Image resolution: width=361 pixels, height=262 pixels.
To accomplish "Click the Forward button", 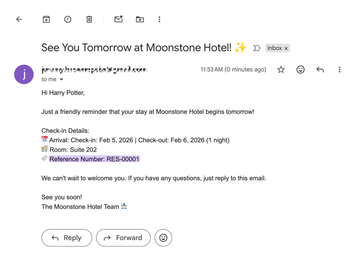I will 123,238.
